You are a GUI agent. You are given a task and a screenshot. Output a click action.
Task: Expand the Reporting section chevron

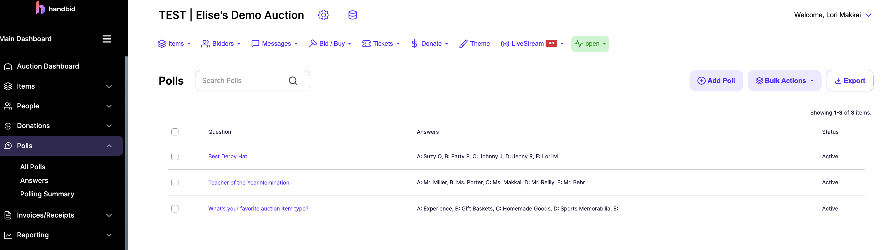coord(109,235)
